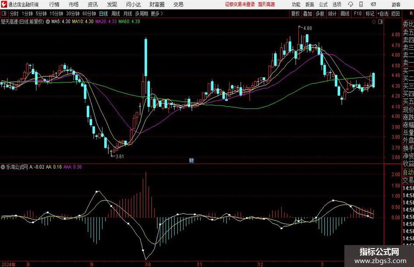Switch to 5分钟 period

pyautogui.click(x=41, y=14)
